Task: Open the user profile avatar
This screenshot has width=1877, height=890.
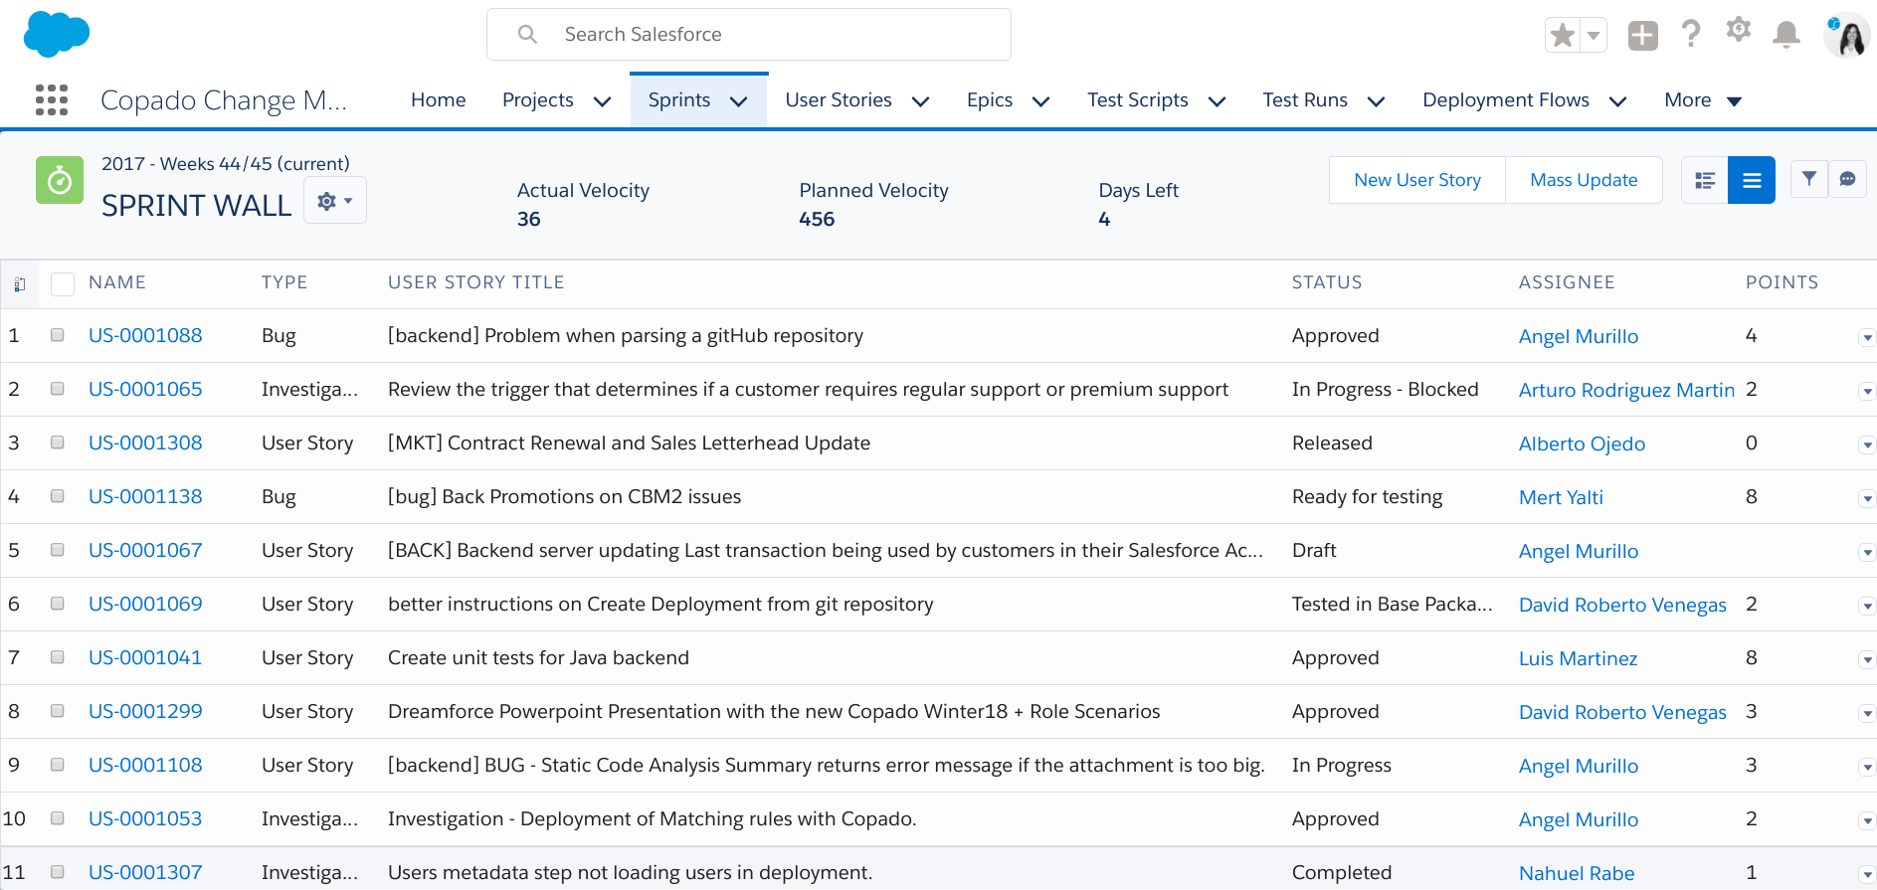Action: click(1846, 35)
